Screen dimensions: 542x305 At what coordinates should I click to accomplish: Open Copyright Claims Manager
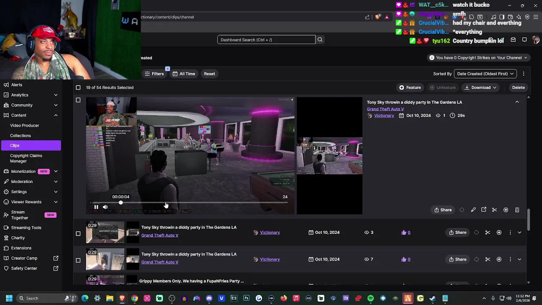(26, 158)
